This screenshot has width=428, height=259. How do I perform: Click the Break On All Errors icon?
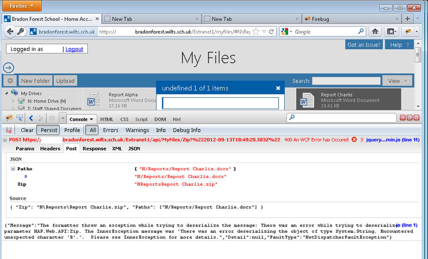click(9, 130)
